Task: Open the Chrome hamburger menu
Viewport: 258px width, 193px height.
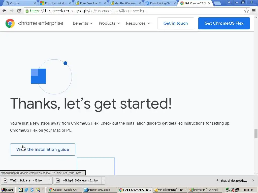Action: pyautogui.click(x=254, y=11)
